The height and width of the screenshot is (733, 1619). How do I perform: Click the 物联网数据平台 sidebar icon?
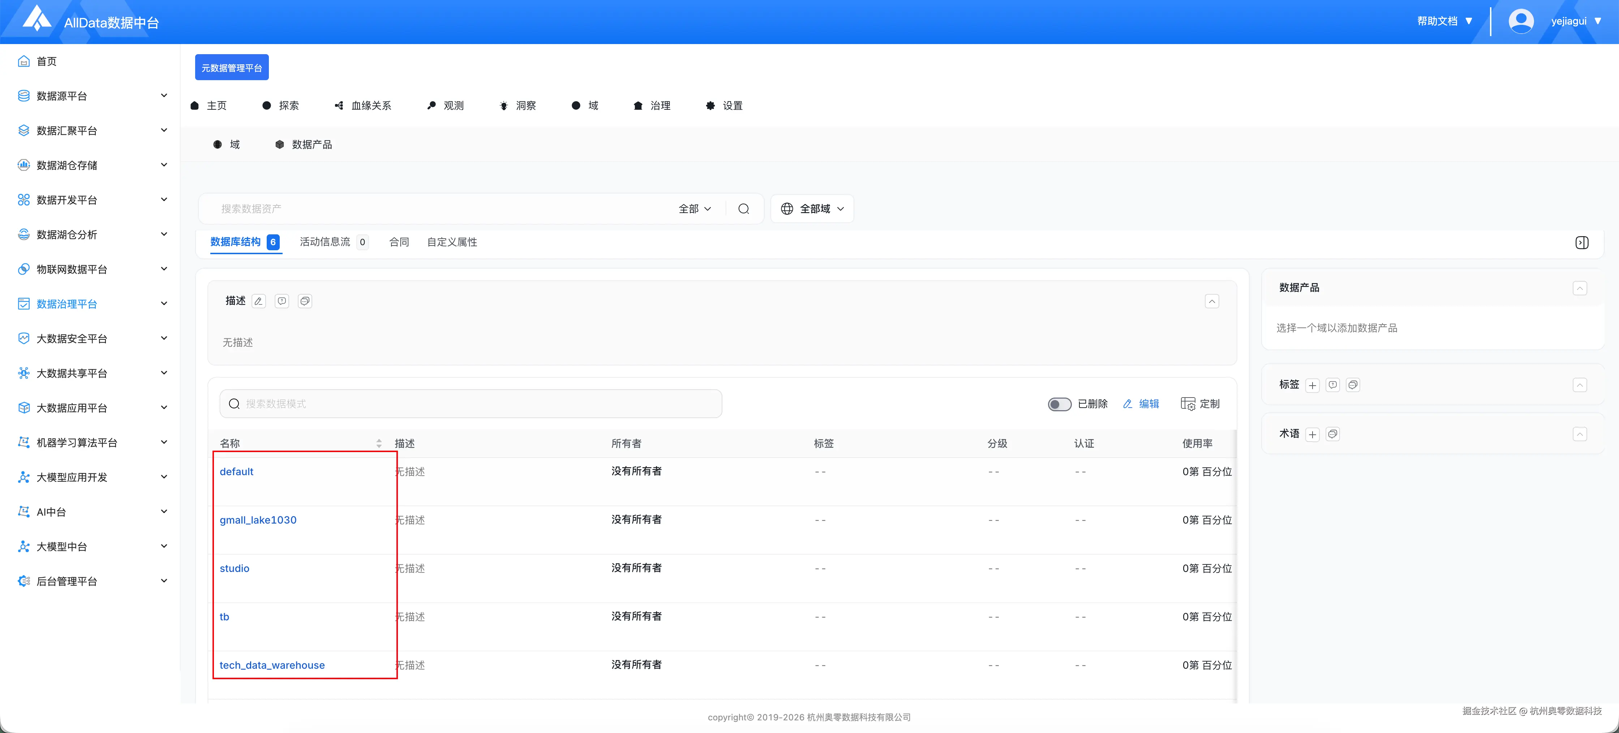pos(24,269)
